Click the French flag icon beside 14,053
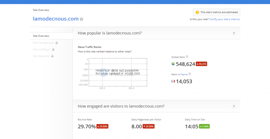 173,81
